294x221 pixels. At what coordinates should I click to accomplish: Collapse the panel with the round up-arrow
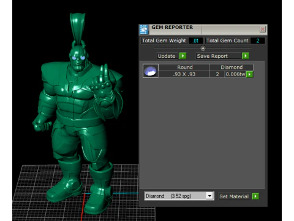coord(203,48)
